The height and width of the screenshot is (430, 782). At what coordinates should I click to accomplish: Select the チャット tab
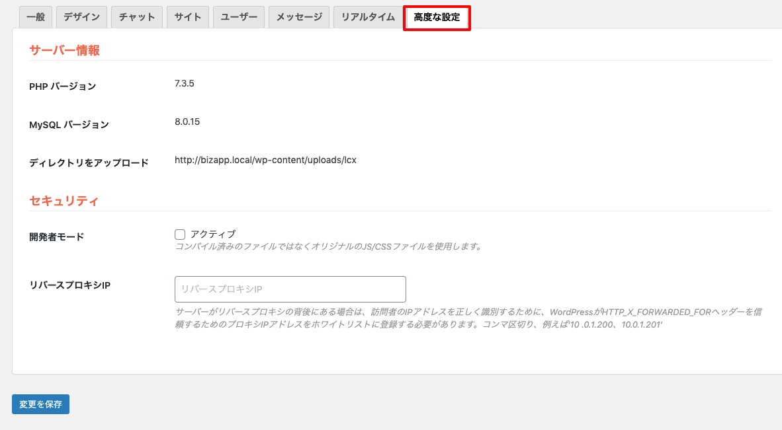click(x=137, y=17)
